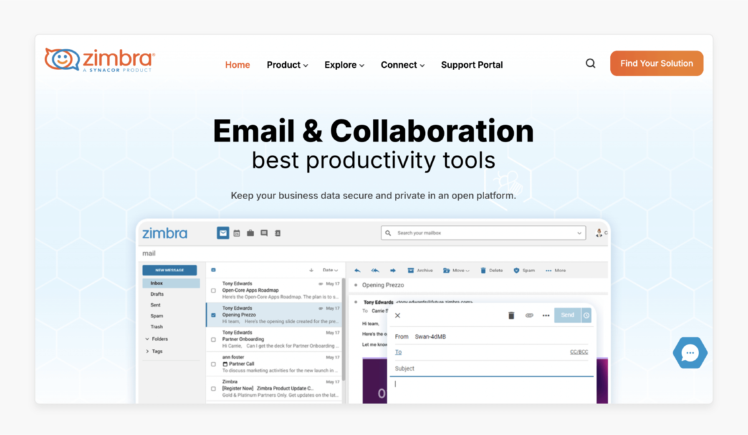Viewport: 748px width, 435px height.
Task: Open the site search magnifier icon
Action: tap(590, 63)
